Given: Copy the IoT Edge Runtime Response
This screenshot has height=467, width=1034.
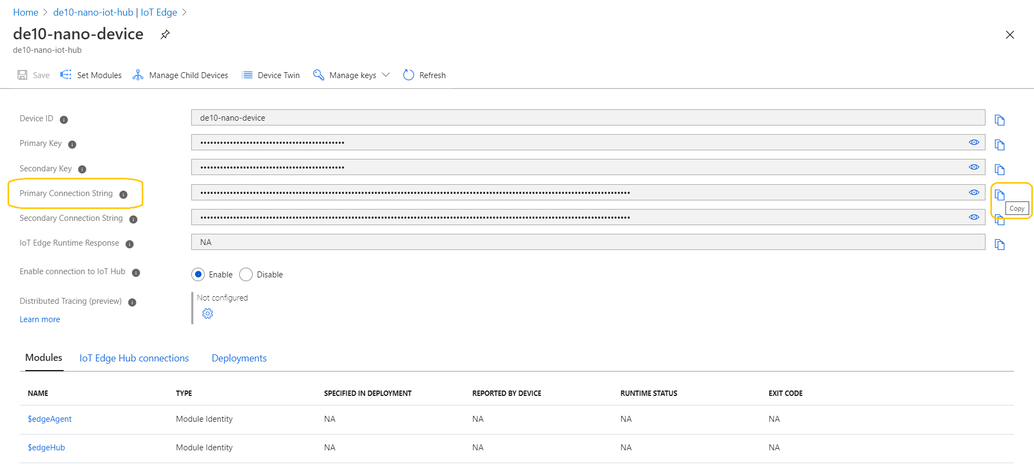Looking at the screenshot, I should coord(1000,245).
